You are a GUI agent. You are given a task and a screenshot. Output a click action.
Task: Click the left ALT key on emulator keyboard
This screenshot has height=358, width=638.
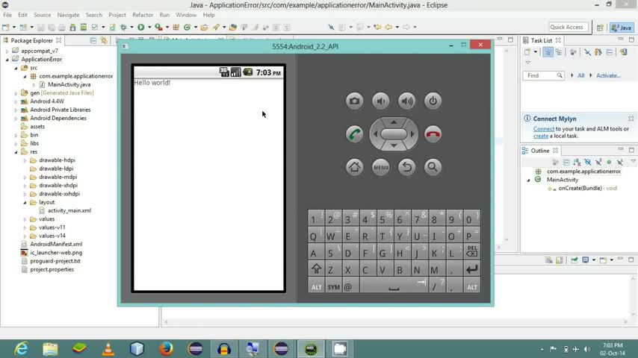pyautogui.click(x=316, y=286)
